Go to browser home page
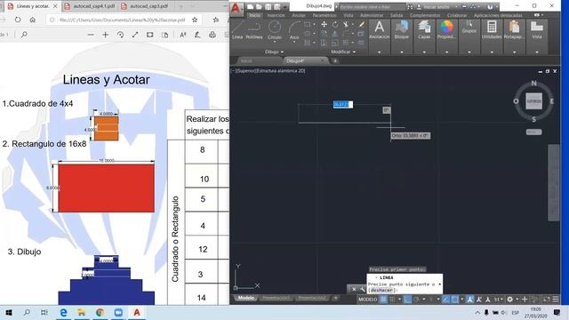569x320 pixels. pyautogui.click(x=33, y=20)
